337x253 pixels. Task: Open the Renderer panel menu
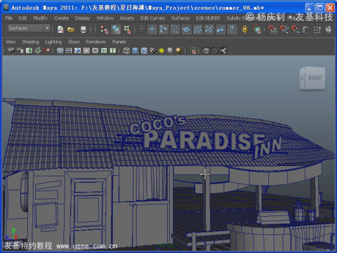[x=96, y=42]
